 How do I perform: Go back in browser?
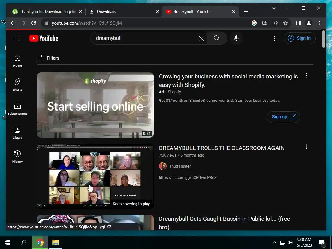pos(13,23)
